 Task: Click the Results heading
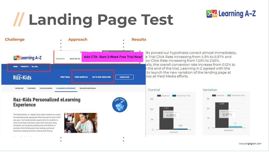[x=139, y=39]
